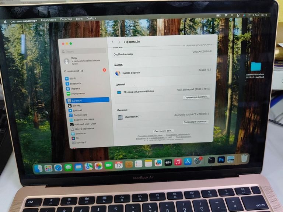Screen dimensions: 283x212
Task: Launch Safari from the Dock
Action: click(58, 168)
